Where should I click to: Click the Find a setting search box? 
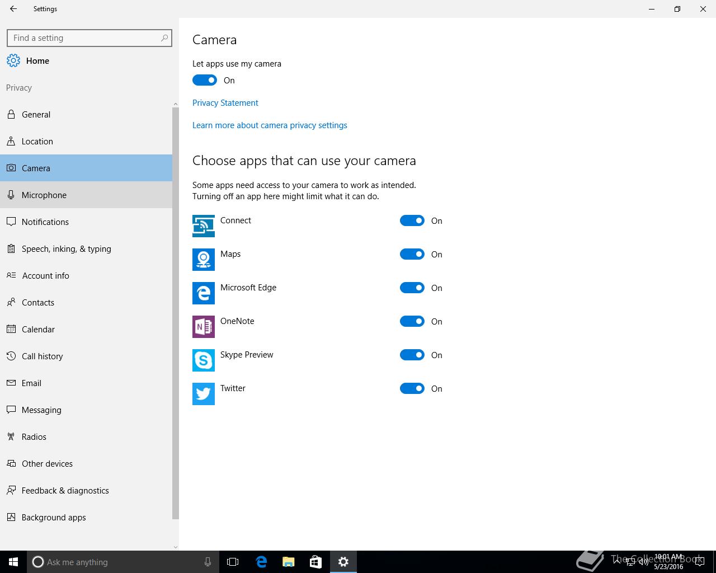point(84,38)
